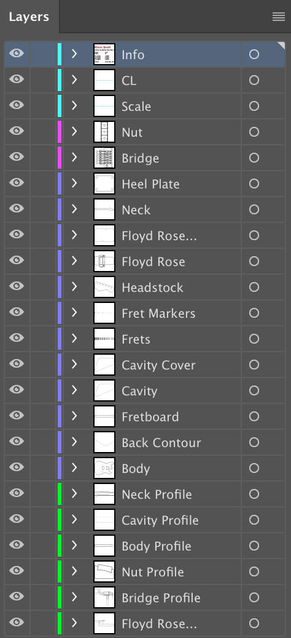Click the Body layer thumbnail

(x=104, y=468)
